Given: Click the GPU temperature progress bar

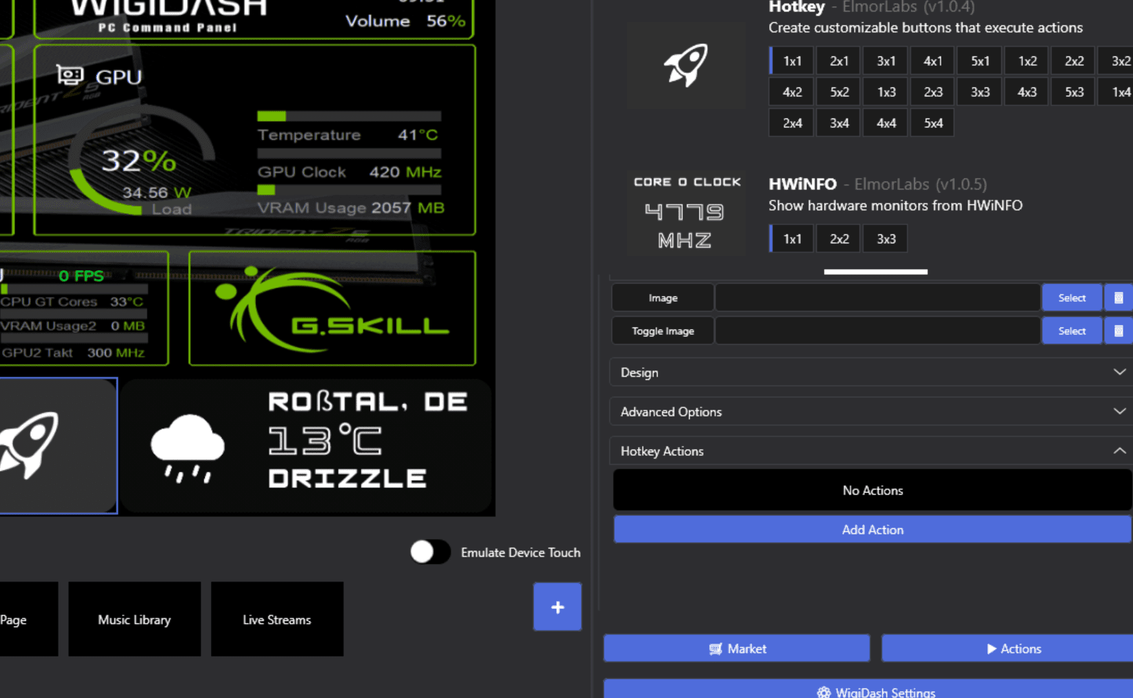Looking at the screenshot, I should click(x=349, y=116).
